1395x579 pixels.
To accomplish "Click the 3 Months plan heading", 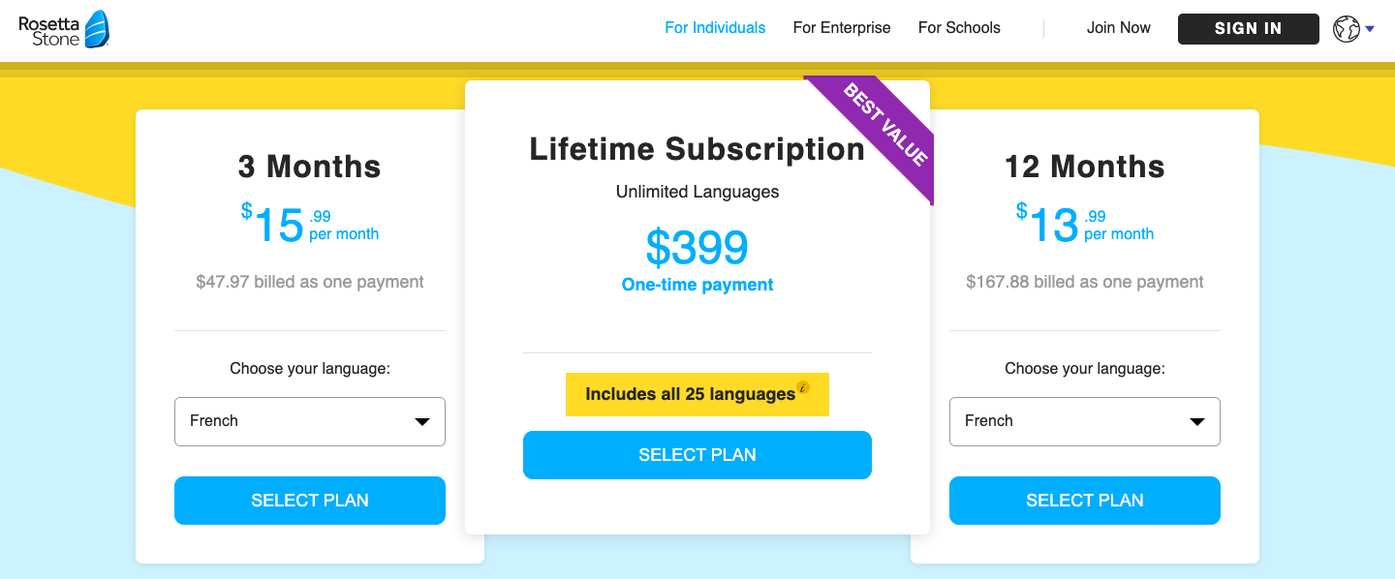I will pos(310,167).
